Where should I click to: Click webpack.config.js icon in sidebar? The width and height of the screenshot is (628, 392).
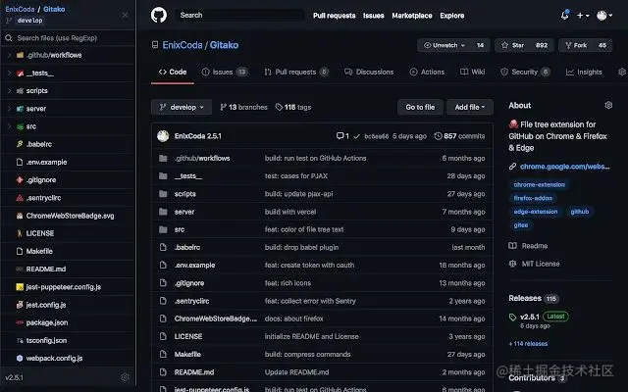20,358
